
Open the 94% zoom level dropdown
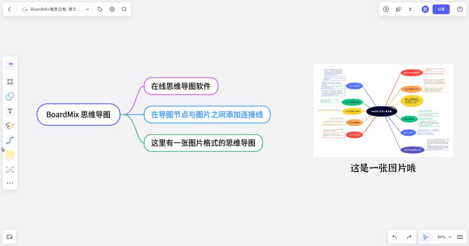pos(444,237)
